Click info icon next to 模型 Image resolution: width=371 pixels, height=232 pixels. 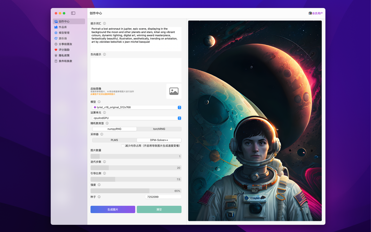[99, 102]
